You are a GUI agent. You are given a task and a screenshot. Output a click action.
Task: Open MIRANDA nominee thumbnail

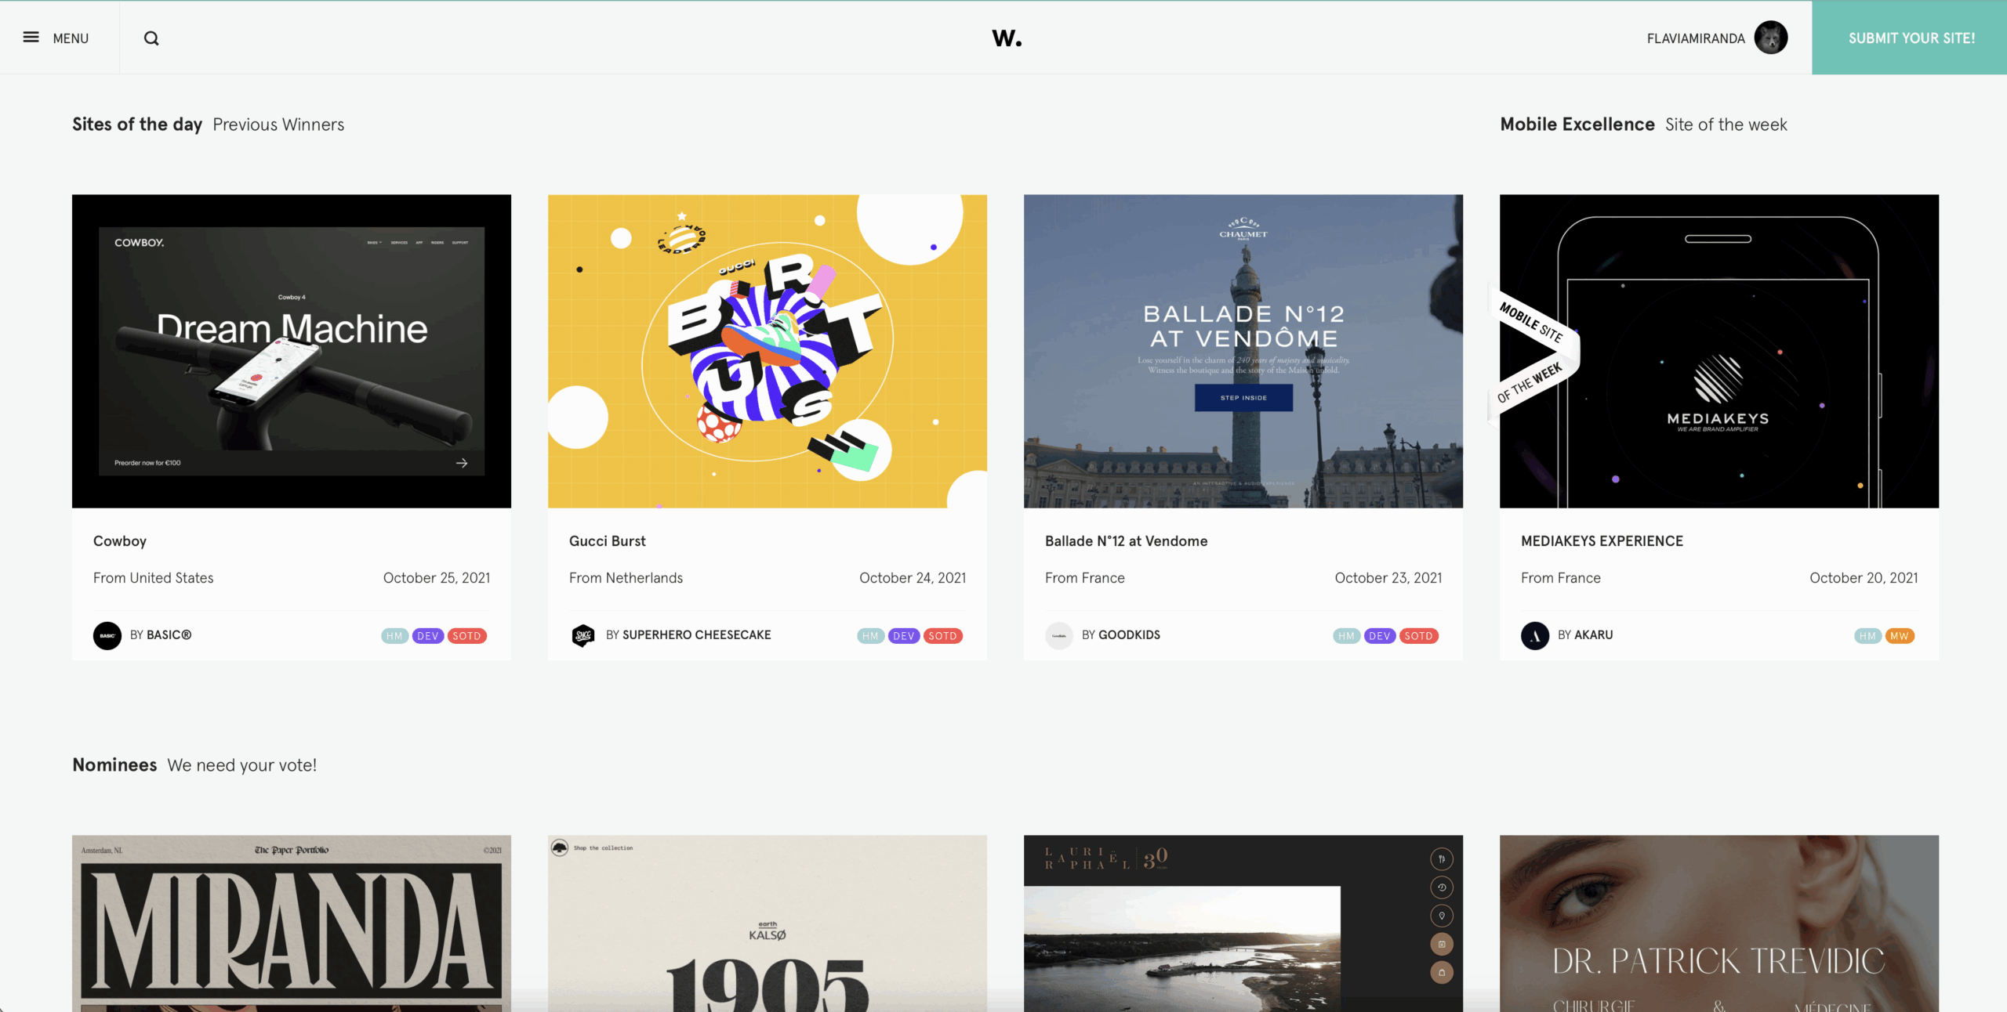pyautogui.click(x=292, y=923)
